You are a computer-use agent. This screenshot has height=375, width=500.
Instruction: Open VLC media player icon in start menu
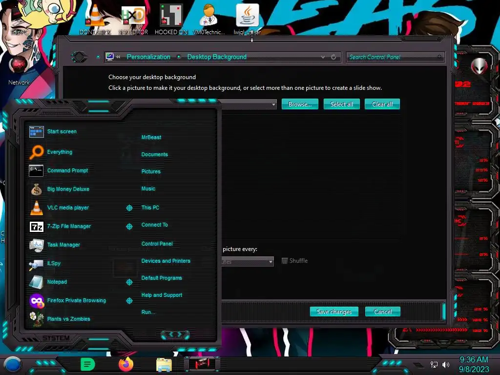(36, 208)
